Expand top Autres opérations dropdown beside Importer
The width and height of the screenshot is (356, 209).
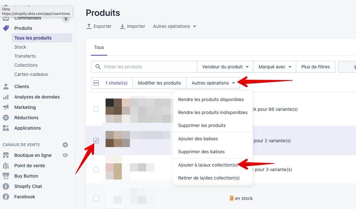[x=174, y=26]
